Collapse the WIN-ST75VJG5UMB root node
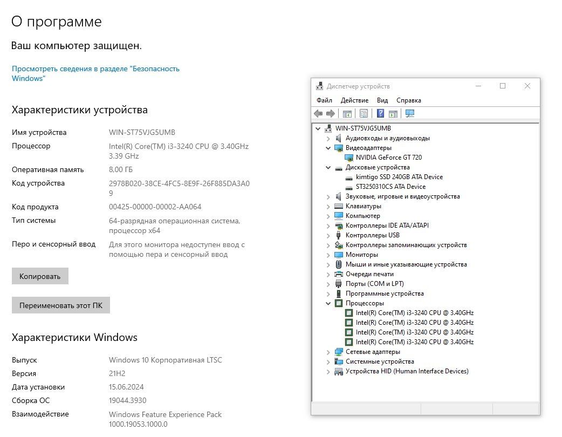Screen dimensions: 562x437 pyautogui.click(x=318, y=128)
